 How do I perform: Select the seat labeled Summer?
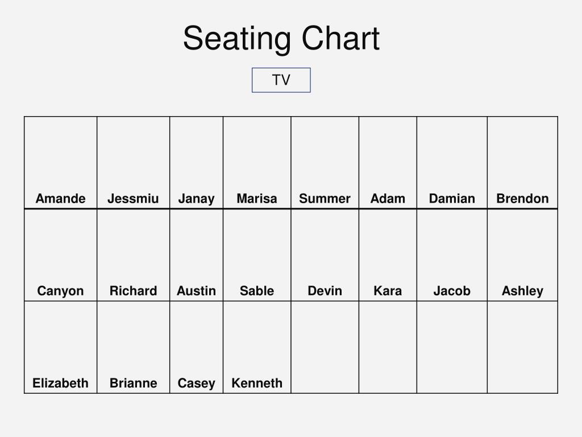tap(325, 163)
